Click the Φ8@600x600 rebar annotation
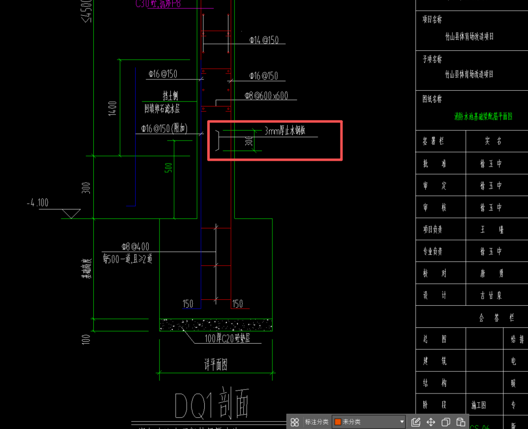Image resolution: width=528 pixels, height=429 pixels. coord(266,96)
